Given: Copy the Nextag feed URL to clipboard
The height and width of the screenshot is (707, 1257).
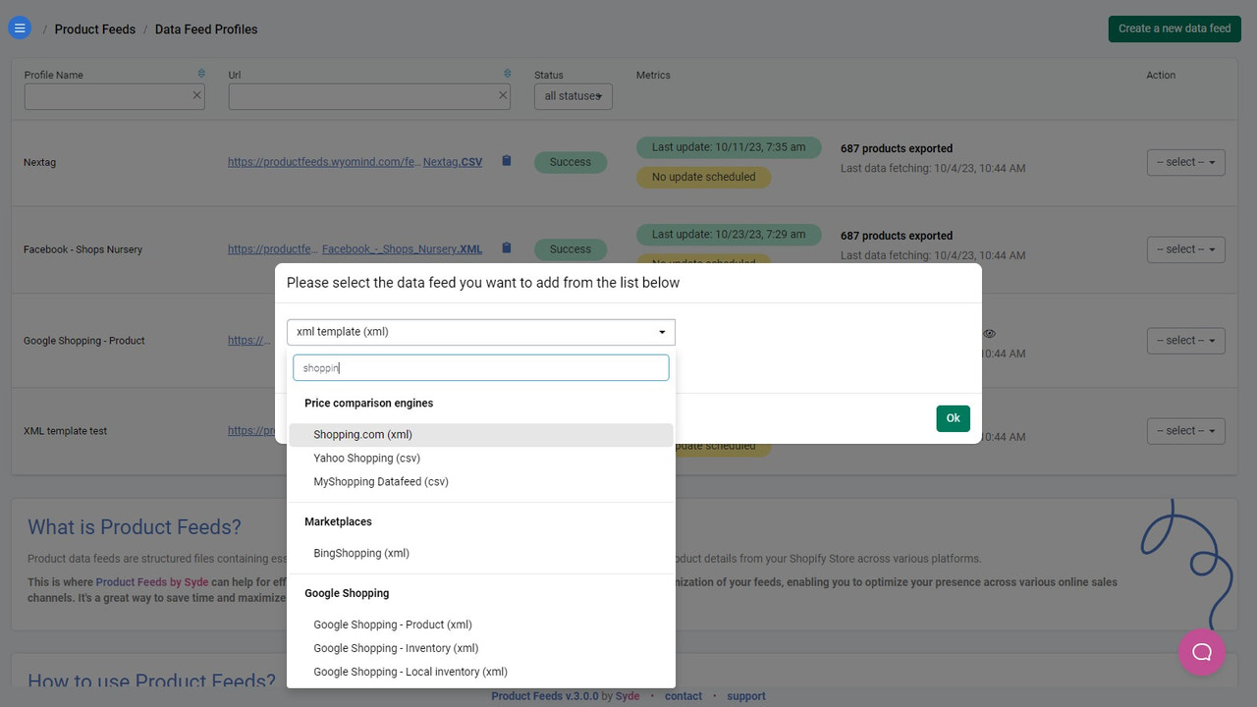Looking at the screenshot, I should click(506, 161).
